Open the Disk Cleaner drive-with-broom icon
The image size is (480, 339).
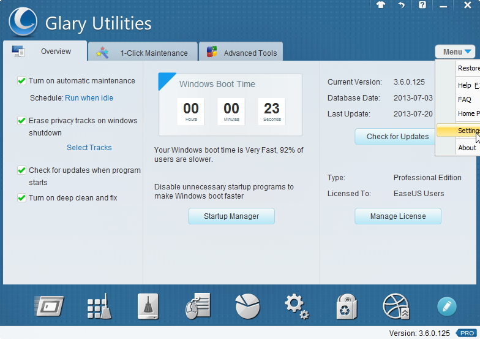pyautogui.click(x=148, y=307)
